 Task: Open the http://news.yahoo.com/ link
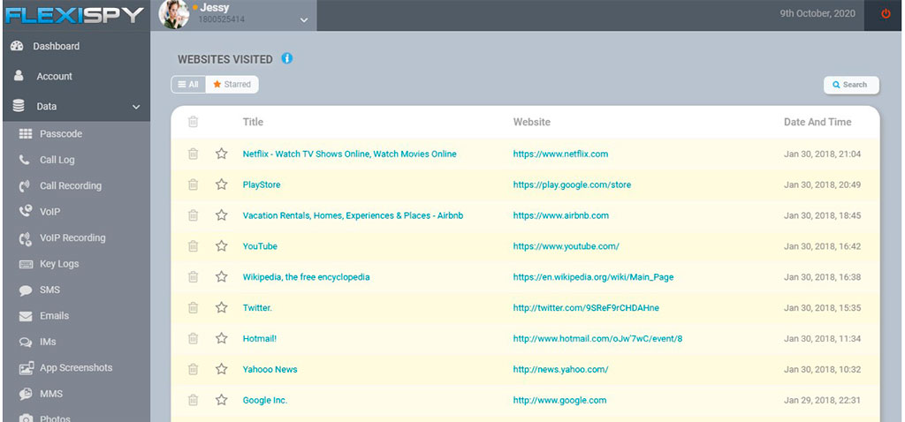pyautogui.click(x=560, y=369)
